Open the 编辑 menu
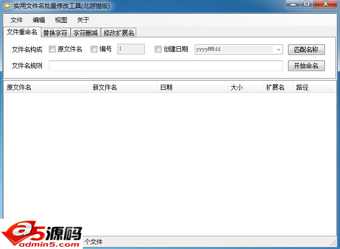Image resolution: width=340 pixels, height=249 pixels. pos(39,20)
